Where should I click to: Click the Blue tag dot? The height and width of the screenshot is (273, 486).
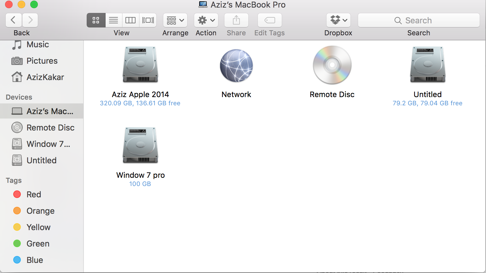click(x=17, y=260)
